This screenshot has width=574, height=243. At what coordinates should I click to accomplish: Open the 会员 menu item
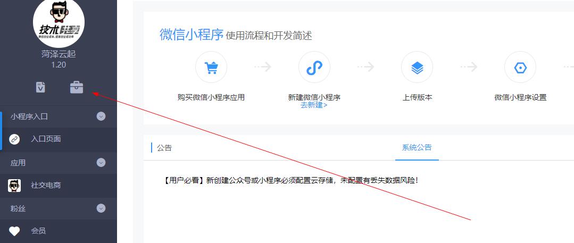[59, 231]
